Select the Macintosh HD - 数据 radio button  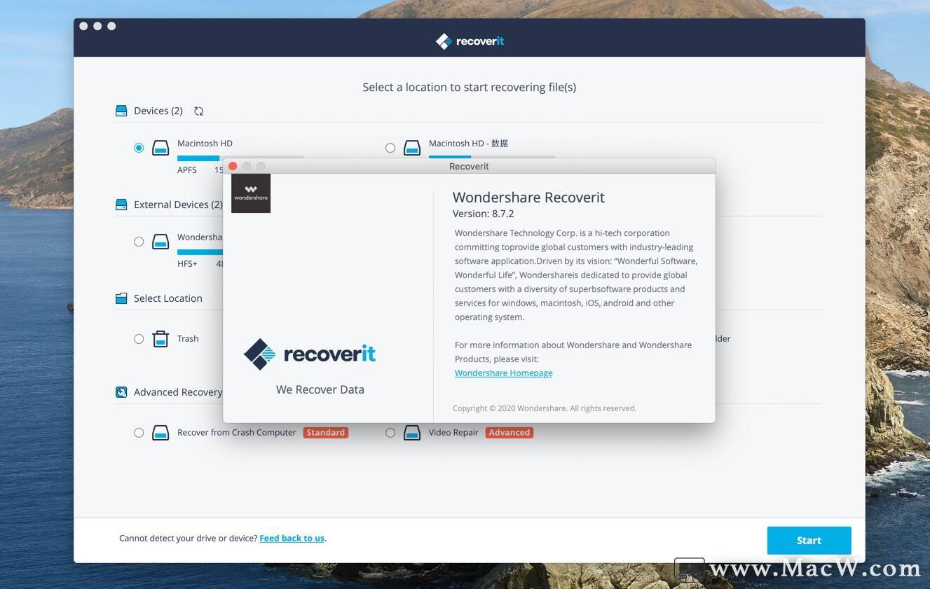(x=390, y=148)
